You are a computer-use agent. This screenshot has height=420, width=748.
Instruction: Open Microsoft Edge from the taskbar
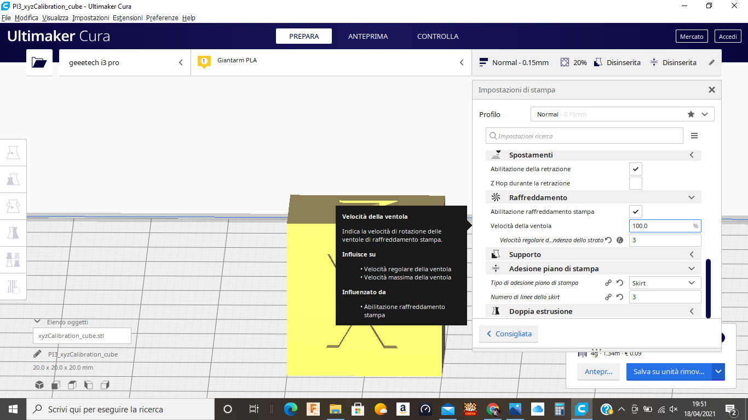[290, 409]
